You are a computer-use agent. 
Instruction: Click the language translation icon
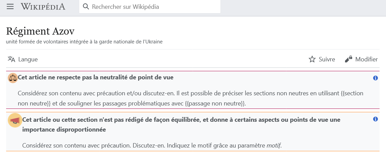(12, 59)
